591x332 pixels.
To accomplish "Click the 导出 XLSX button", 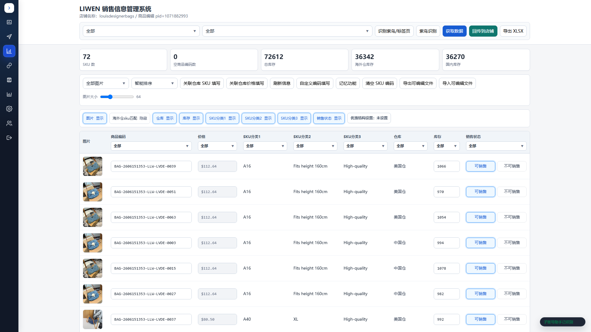I will (x=513, y=31).
